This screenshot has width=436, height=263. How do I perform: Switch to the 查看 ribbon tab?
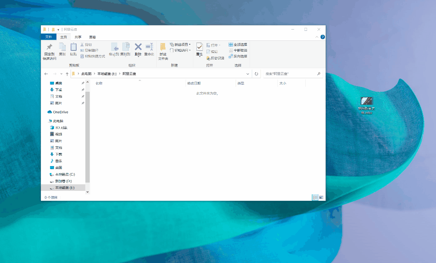tap(92, 37)
